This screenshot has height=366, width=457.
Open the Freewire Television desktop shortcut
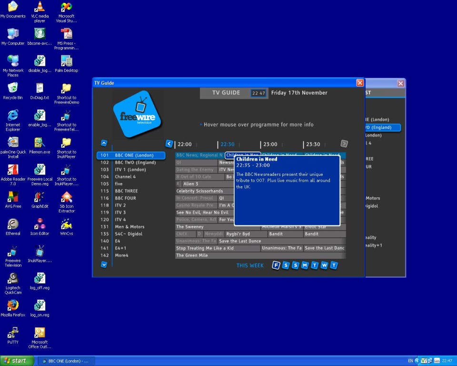pos(13,256)
